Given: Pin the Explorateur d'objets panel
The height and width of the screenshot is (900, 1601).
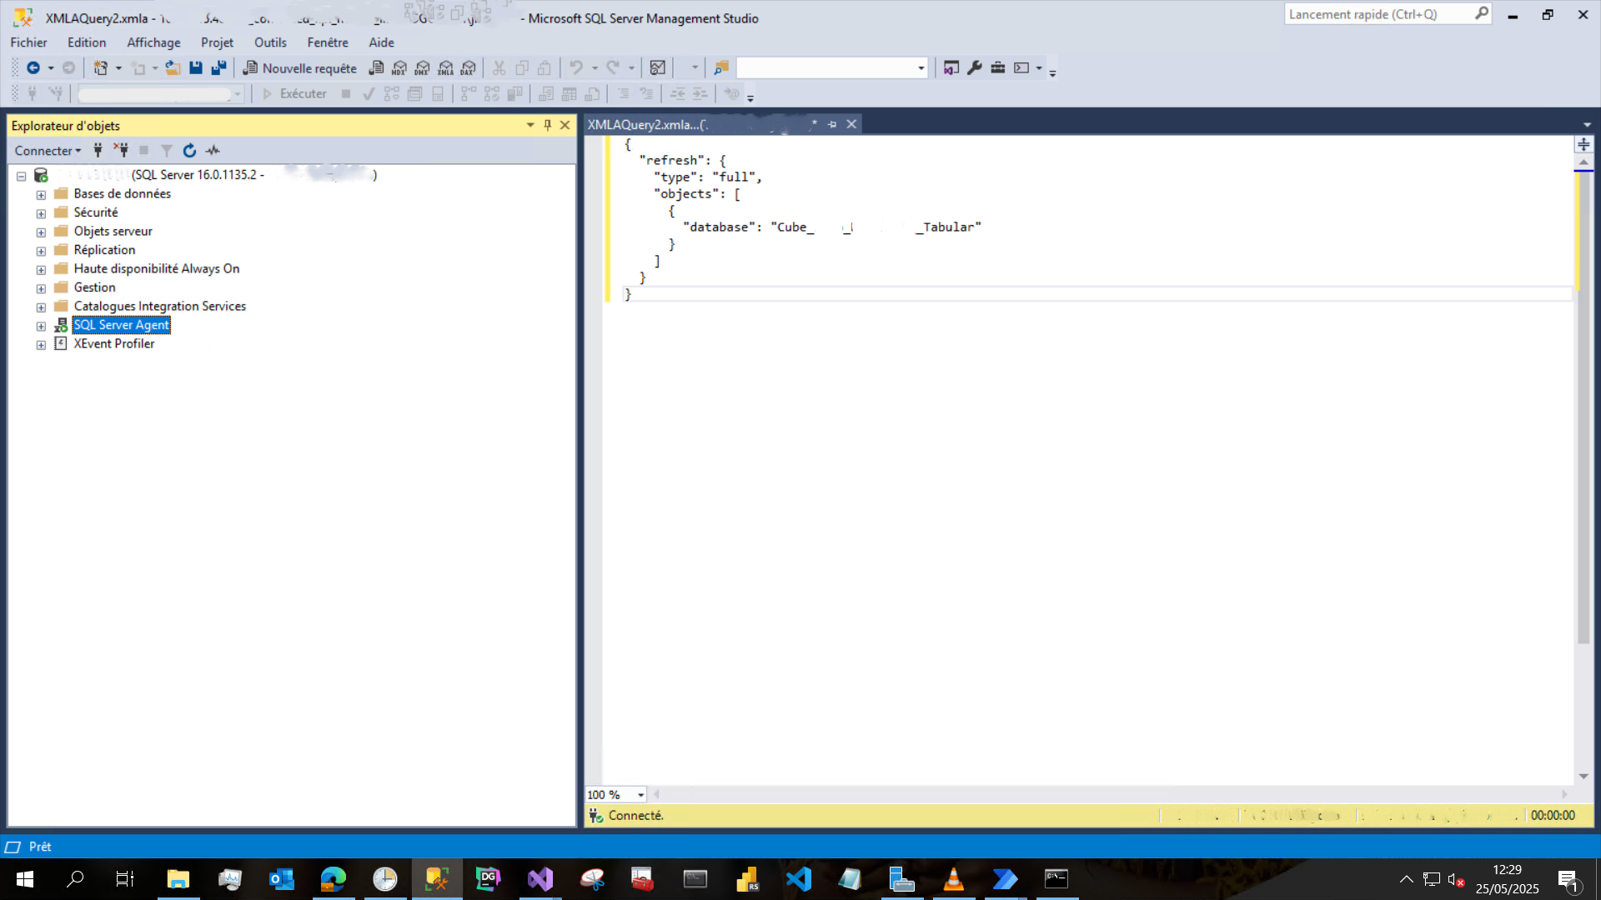Looking at the screenshot, I should (548, 125).
